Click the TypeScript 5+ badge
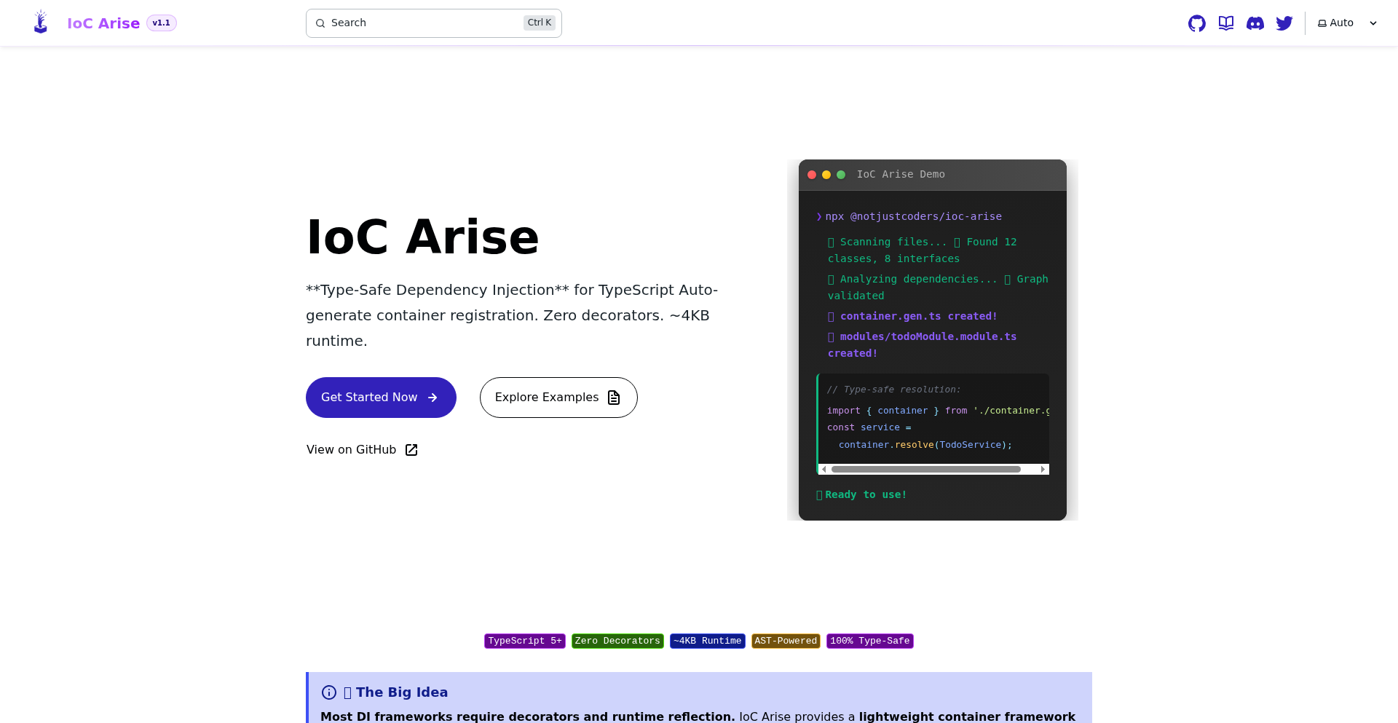 click(524, 641)
